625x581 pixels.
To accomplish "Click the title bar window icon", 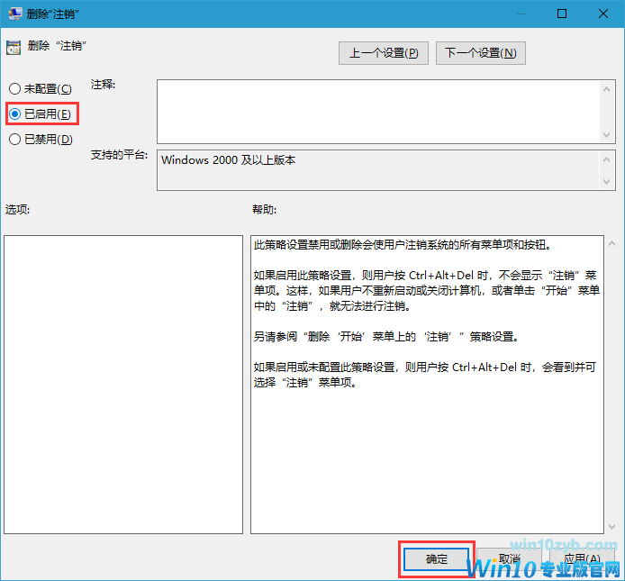I will click(14, 14).
